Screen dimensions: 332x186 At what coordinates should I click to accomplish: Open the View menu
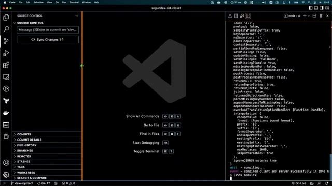[49, 2]
